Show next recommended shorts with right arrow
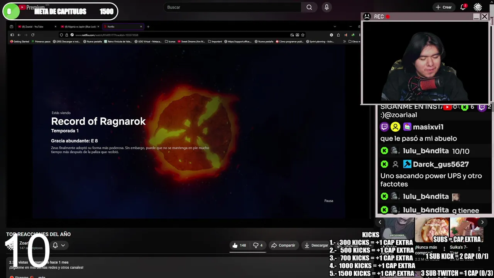Image resolution: width=494 pixels, height=278 pixels. point(482,222)
